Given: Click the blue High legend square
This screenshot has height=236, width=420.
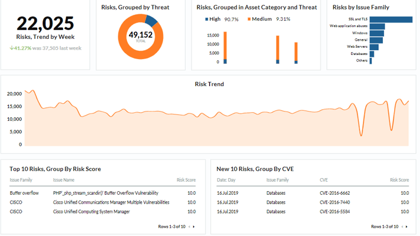Looking at the screenshot, I should 207,19.
